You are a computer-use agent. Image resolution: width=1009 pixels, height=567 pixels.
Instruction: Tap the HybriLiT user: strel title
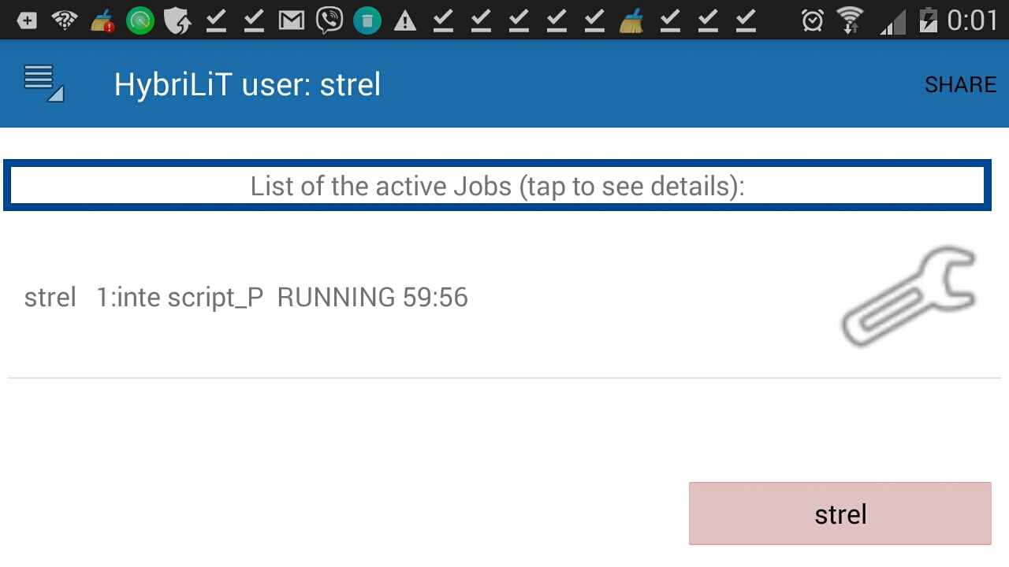click(x=248, y=84)
